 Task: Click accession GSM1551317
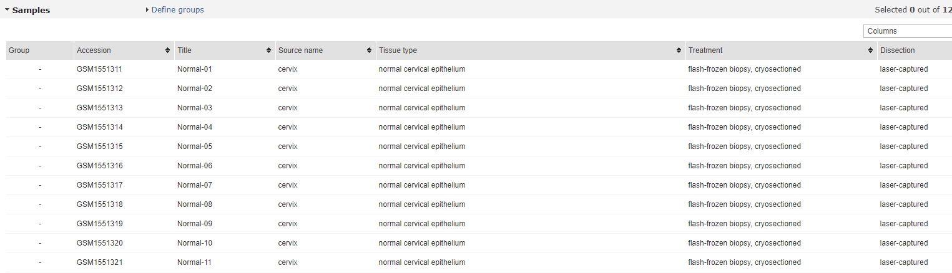[x=99, y=185]
